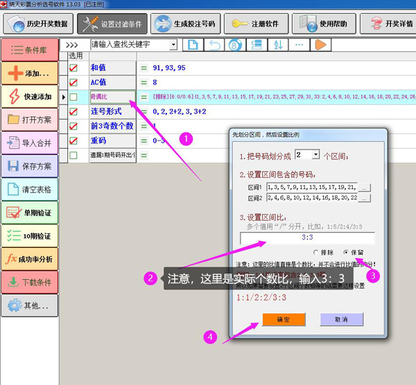Screen dimensions: 416x385
Task: Enable the 奇偶比 condition checkbox
Action: click(x=73, y=97)
